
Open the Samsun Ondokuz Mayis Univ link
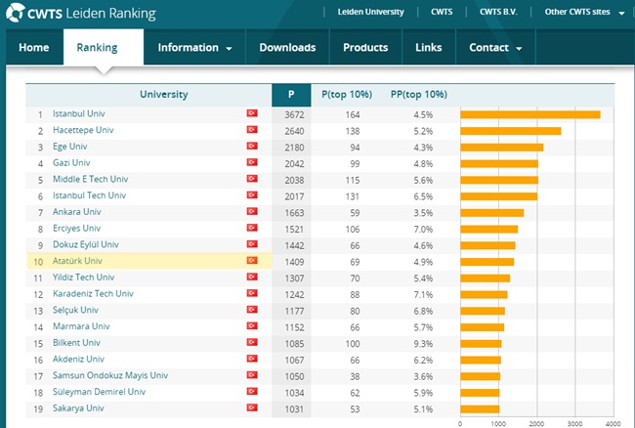(x=110, y=376)
